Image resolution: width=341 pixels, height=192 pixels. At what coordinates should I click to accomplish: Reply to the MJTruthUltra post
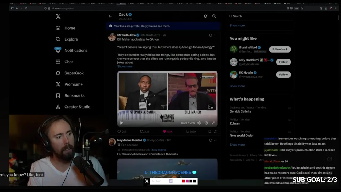(x=122, y=131)
